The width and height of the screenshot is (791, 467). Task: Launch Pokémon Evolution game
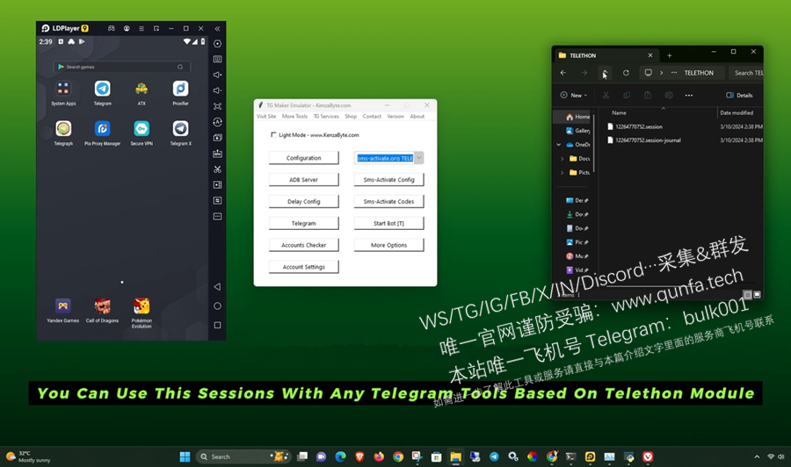pos(142,305)
